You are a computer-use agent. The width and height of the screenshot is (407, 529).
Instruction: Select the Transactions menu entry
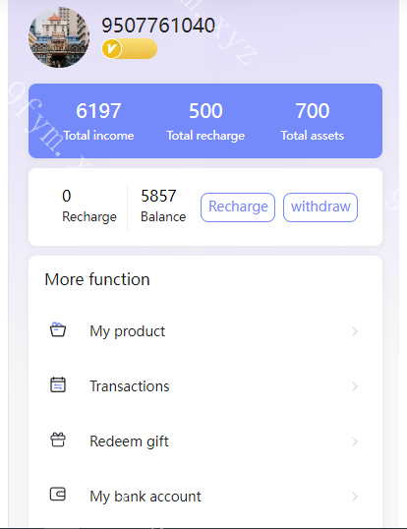[x=205, y=386]
